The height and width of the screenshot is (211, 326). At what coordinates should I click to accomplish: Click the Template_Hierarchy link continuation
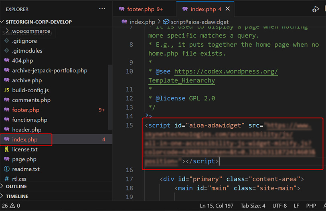[x=182, y=80]
